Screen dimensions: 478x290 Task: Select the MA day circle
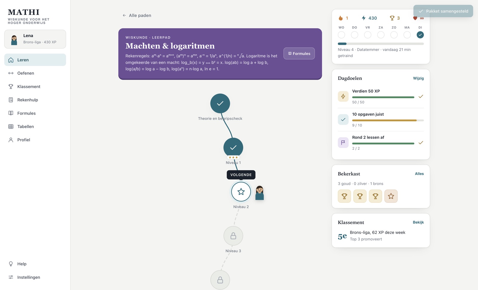pyautogui.click(x=407, y=35)
